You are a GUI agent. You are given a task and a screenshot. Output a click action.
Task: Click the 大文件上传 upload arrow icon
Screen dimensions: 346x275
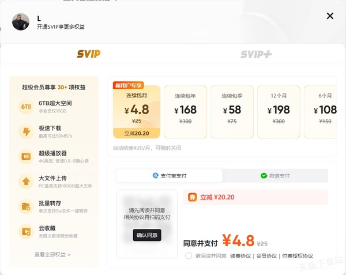[x=27, y=182]
